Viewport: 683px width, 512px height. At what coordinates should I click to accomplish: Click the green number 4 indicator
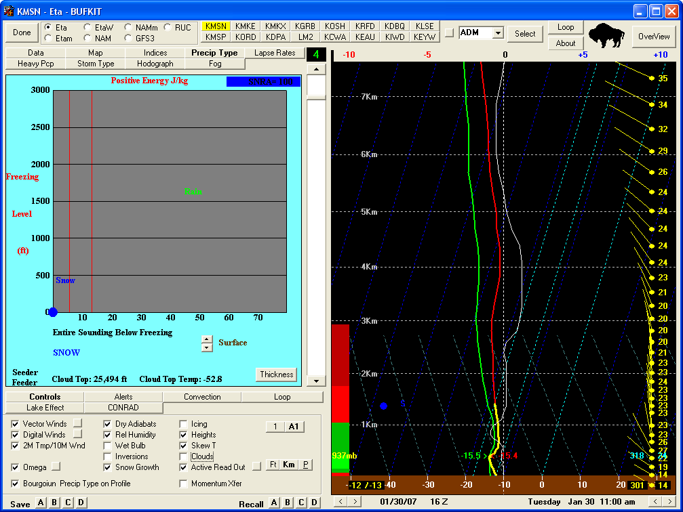316,54
